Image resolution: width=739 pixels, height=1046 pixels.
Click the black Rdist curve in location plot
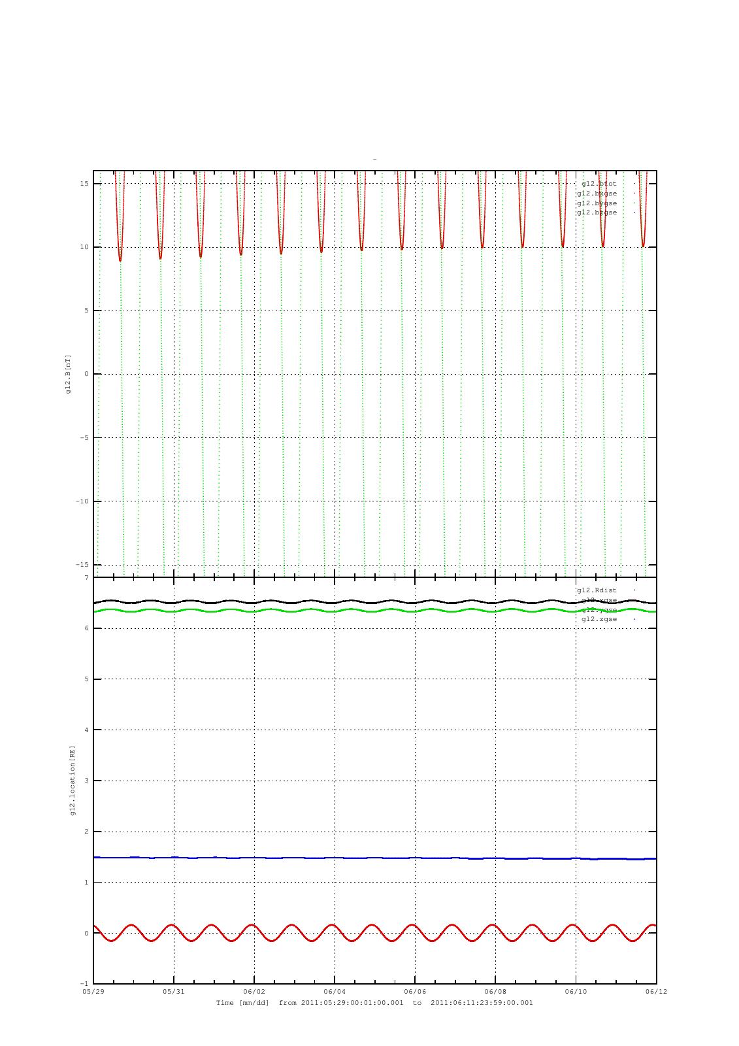point(375,601)
